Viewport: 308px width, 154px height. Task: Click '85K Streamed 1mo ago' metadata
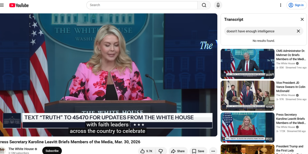[x=291, y=68]
